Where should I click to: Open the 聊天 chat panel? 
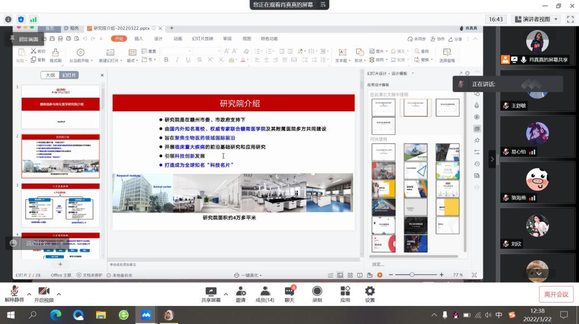[289, 292]
